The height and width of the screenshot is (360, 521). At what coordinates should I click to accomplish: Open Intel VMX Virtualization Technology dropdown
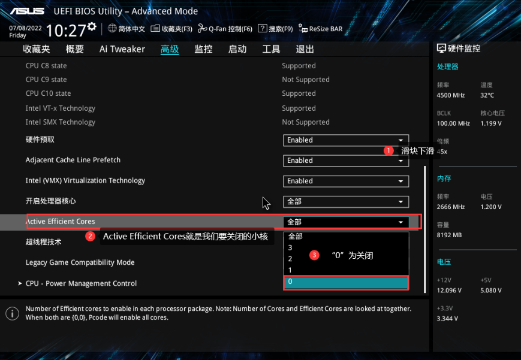346,181
